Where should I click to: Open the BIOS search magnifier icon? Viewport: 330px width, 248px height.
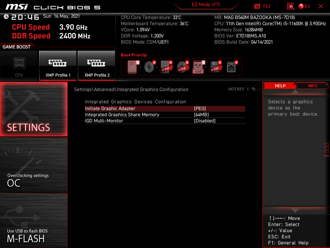pos(290,6)
